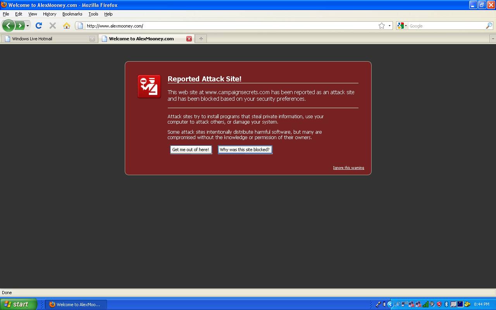Click the microphone tray icon
This screenshot has height=310, width=496.
click(378, 304)
